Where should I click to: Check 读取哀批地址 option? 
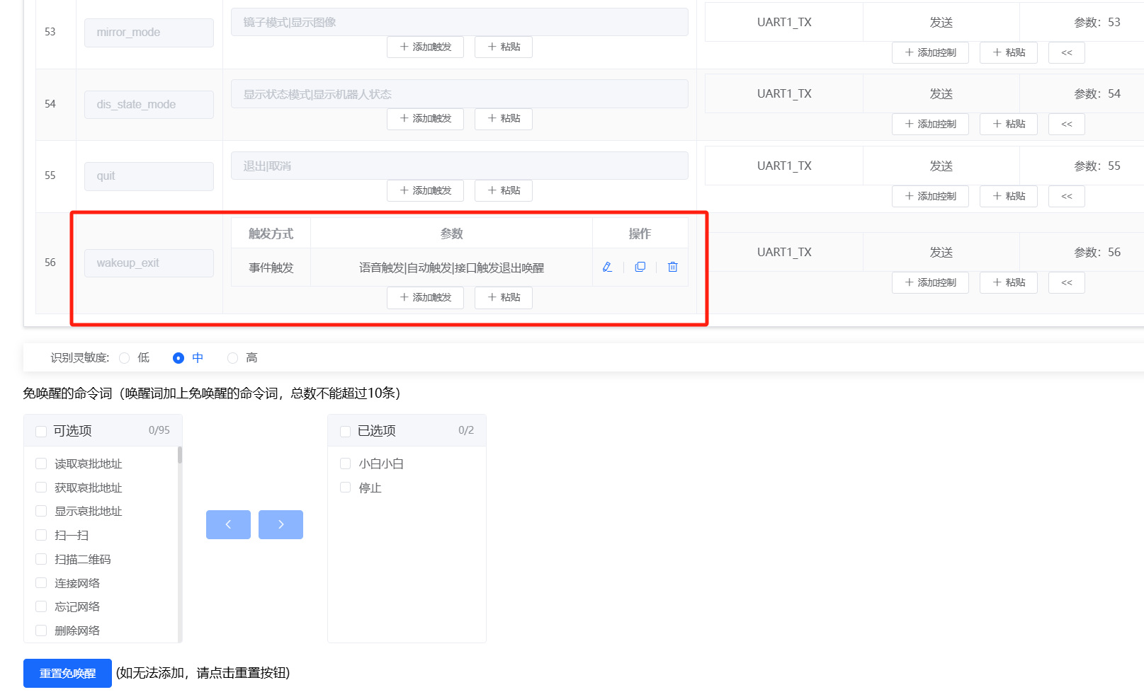tap(41, 463)
